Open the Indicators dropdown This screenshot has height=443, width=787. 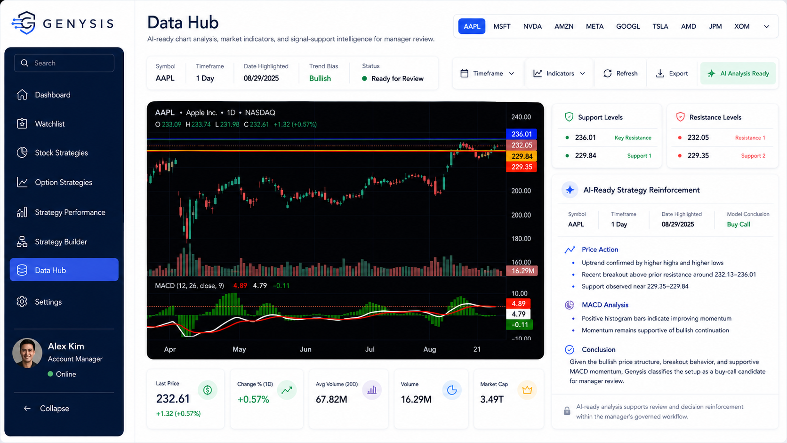click(x=559, y=73)
